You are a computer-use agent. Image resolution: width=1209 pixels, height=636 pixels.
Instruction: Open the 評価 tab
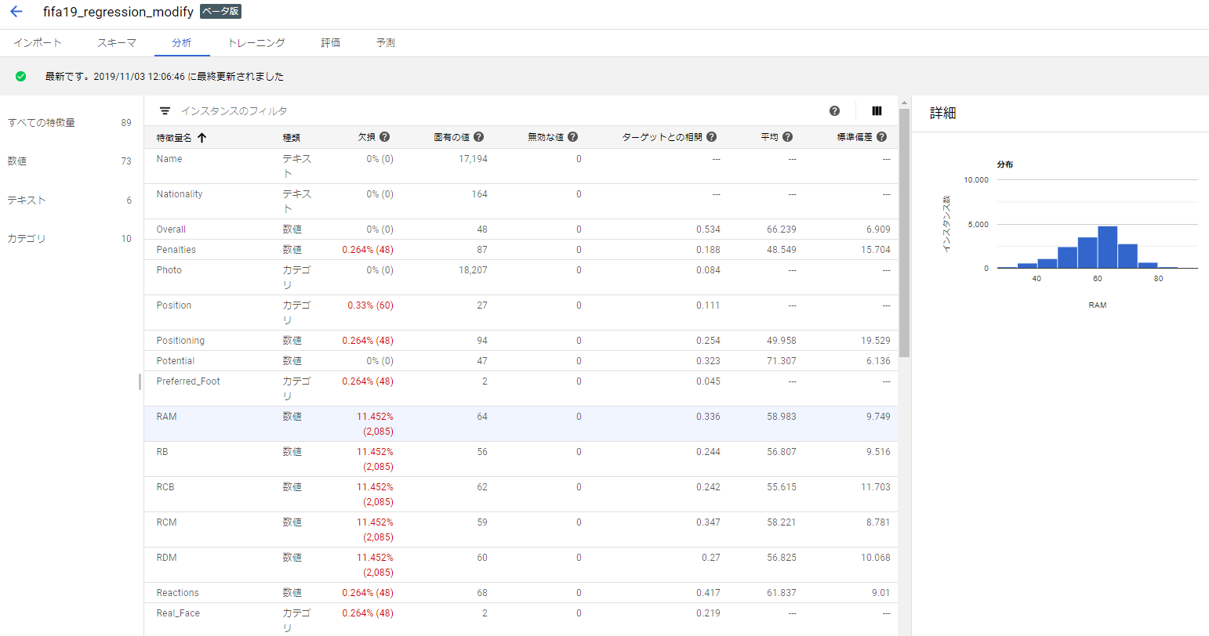[x=331, y=43]
